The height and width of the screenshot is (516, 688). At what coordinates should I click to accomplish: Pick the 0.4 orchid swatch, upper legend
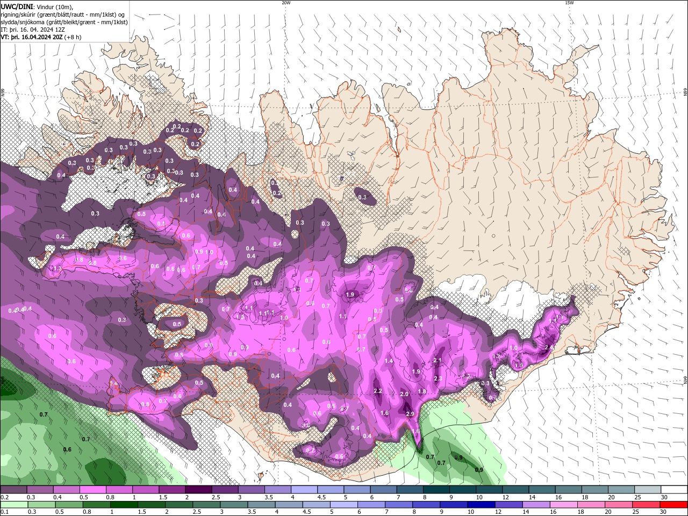(66, 490)
